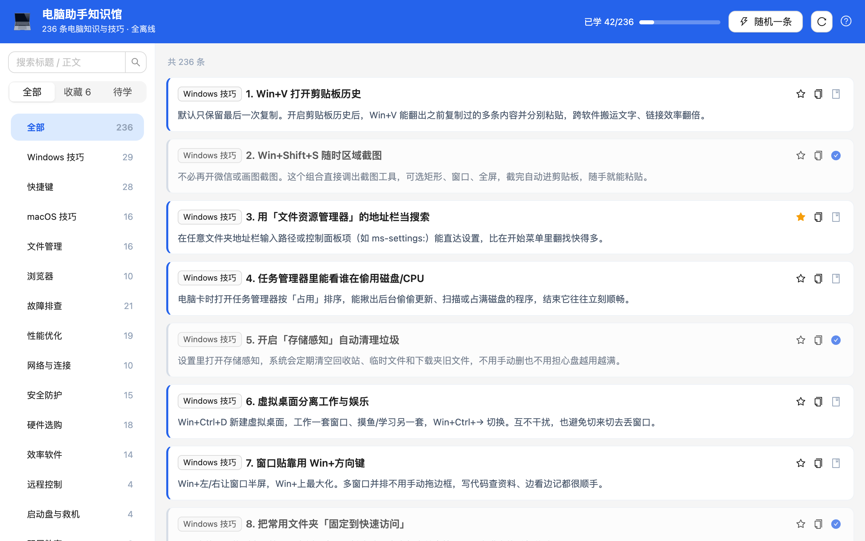Click the refresh icon in header
Screen dimensions: 865x541
(821, 22)
